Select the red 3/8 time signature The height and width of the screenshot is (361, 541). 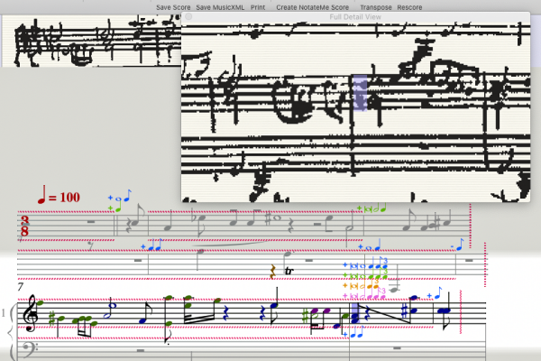(x=24, y=226)
